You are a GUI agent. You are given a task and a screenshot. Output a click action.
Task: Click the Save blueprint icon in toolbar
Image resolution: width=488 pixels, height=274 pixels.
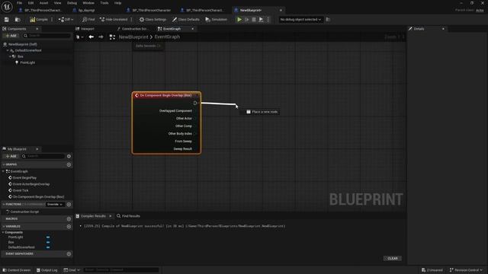(x=7, y=20)
